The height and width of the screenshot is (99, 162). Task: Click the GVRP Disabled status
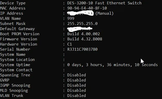pos(77,80)
